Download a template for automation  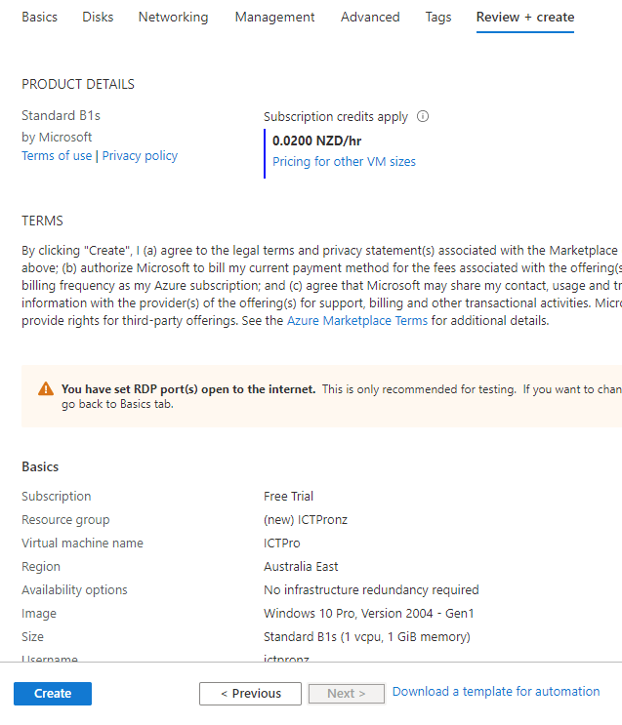[x=496, y=691]
